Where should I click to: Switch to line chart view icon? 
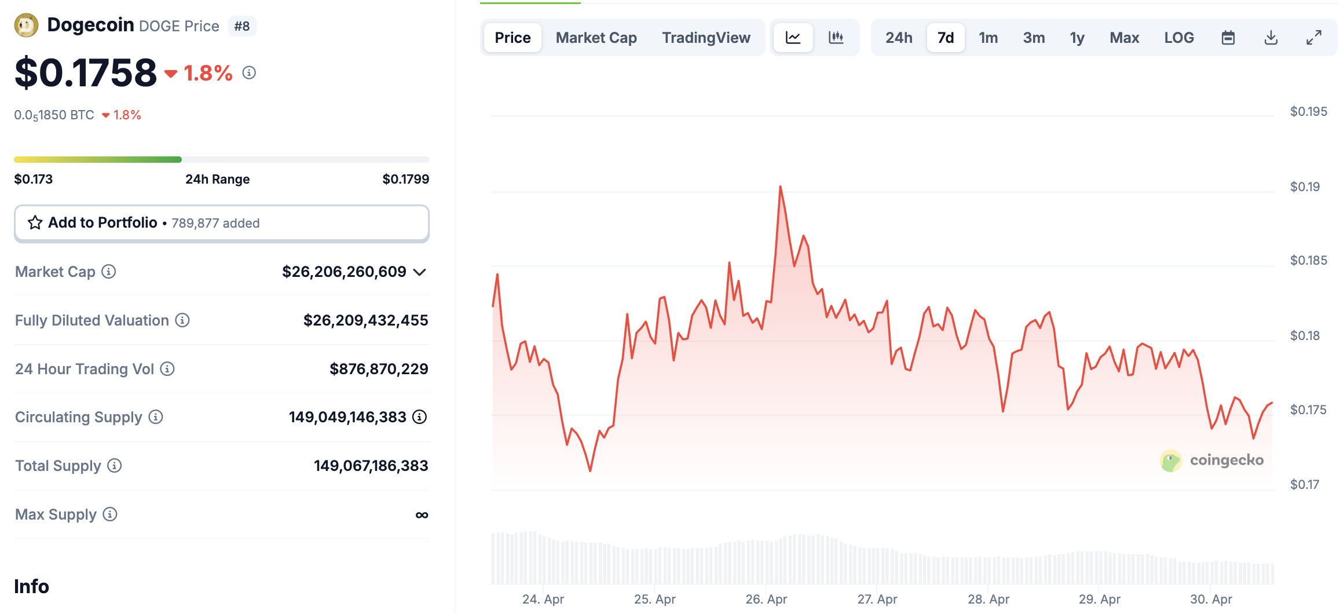point(793,38)
